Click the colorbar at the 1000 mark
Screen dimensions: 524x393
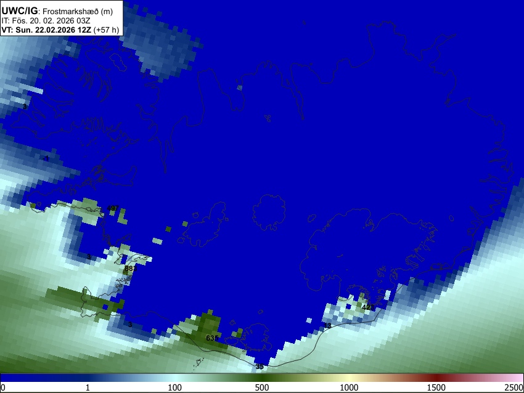(349, 378)
